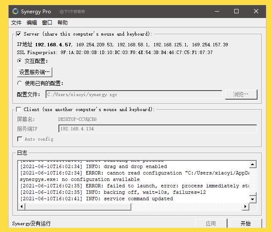Enable the Client mode checkbox
This screenshot has height=232, width=272.
click(18, 109)
